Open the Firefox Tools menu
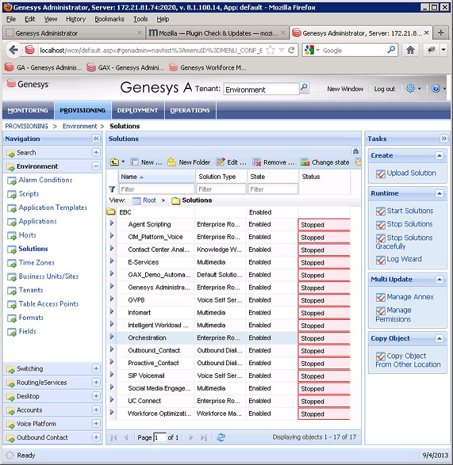Image resolution: width=453 pixels, height=465 pixels. pos(140,19)
